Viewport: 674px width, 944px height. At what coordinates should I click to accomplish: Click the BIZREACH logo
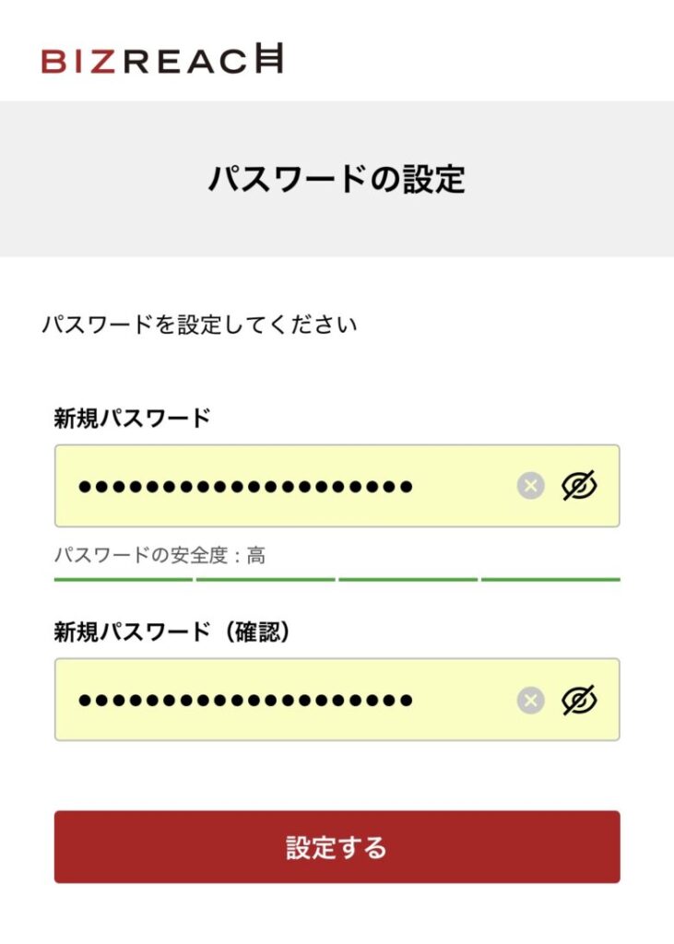pyautogui.click(x=162, y=60)
